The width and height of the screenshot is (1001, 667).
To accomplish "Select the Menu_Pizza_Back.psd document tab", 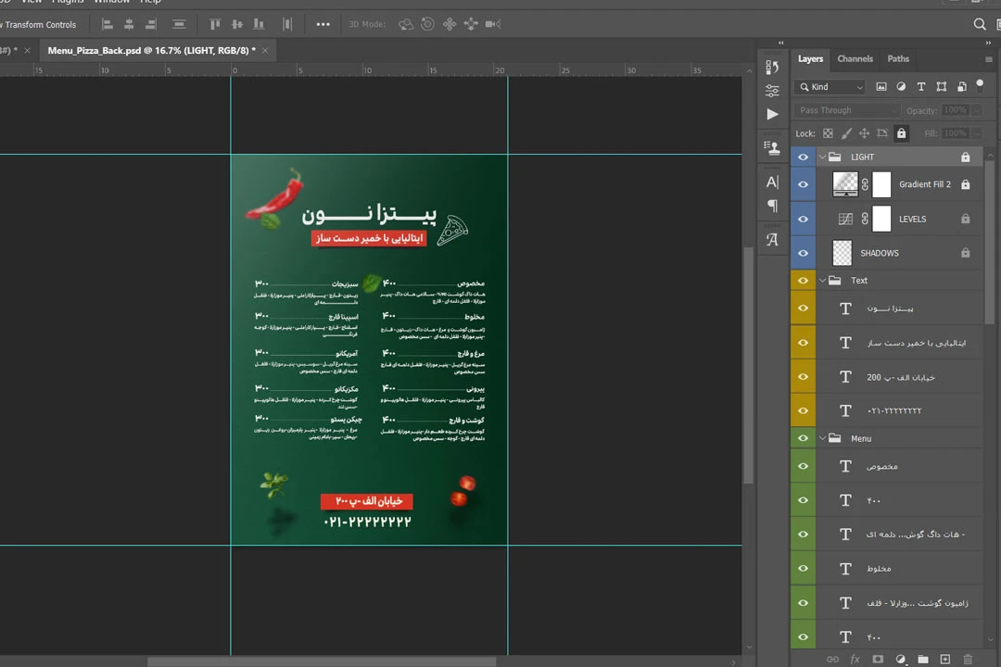I will coord(151,50).
